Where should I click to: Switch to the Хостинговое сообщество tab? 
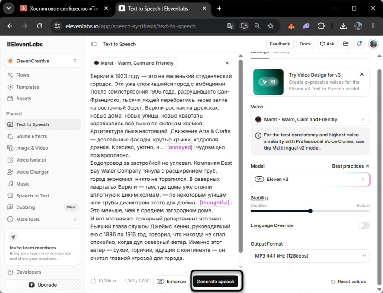pyautogui.click(x=64, y=9)
